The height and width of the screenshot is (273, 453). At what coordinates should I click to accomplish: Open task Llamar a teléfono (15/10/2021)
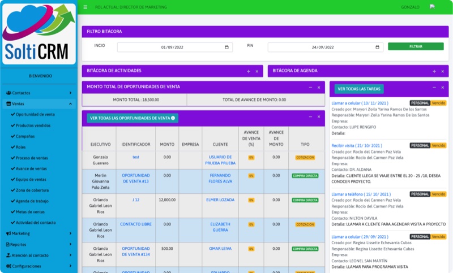click(361, 194)
